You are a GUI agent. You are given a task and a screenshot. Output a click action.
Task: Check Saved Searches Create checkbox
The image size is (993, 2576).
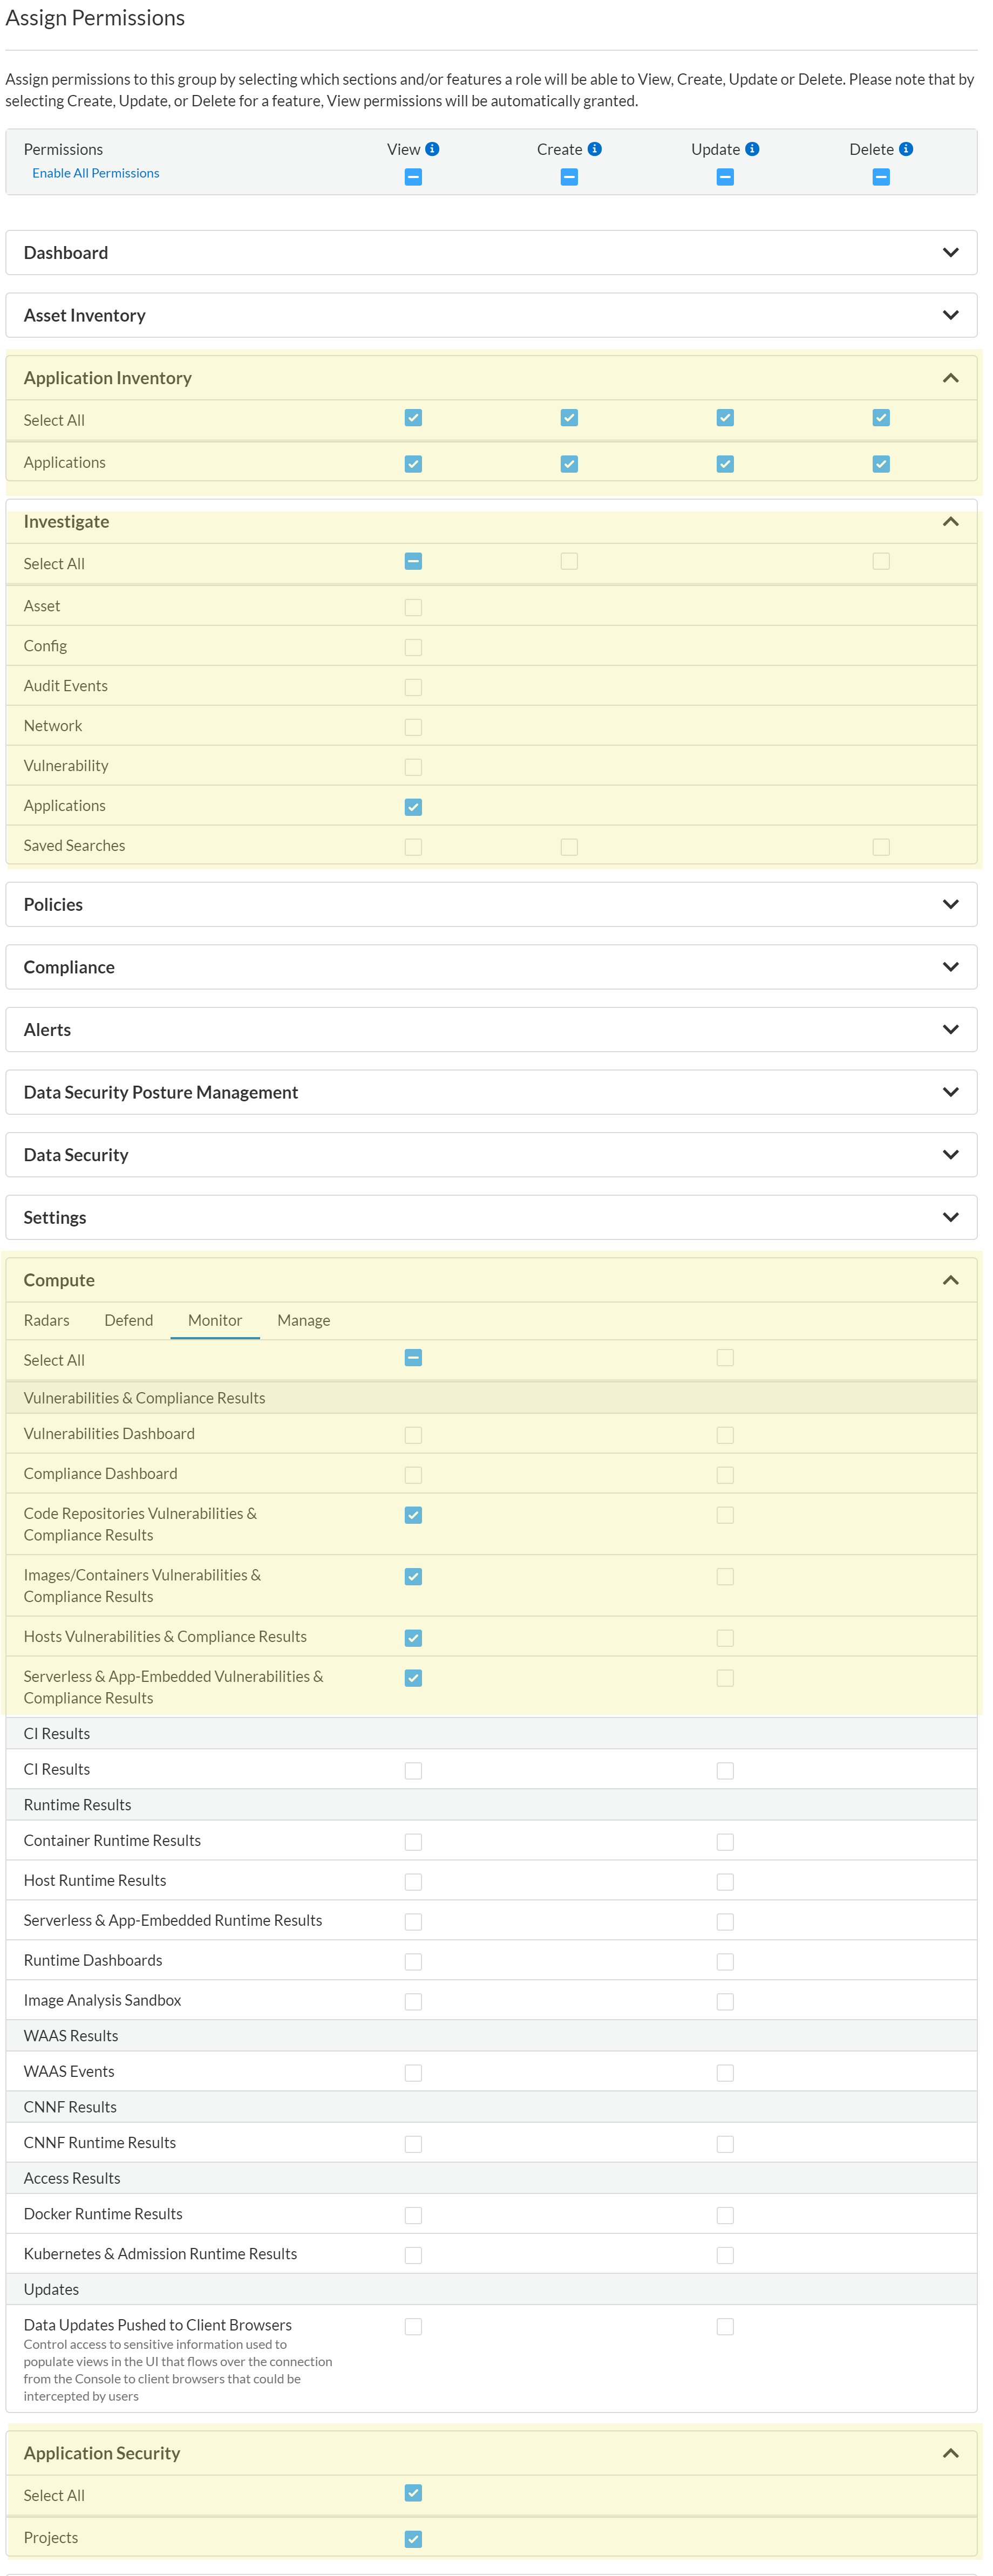pos(569,847)
